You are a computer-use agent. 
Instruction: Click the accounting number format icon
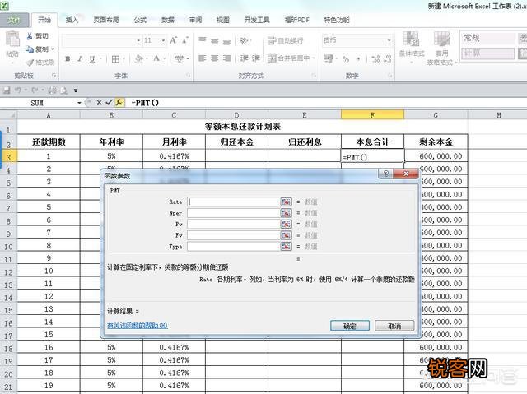pos(328,58)
